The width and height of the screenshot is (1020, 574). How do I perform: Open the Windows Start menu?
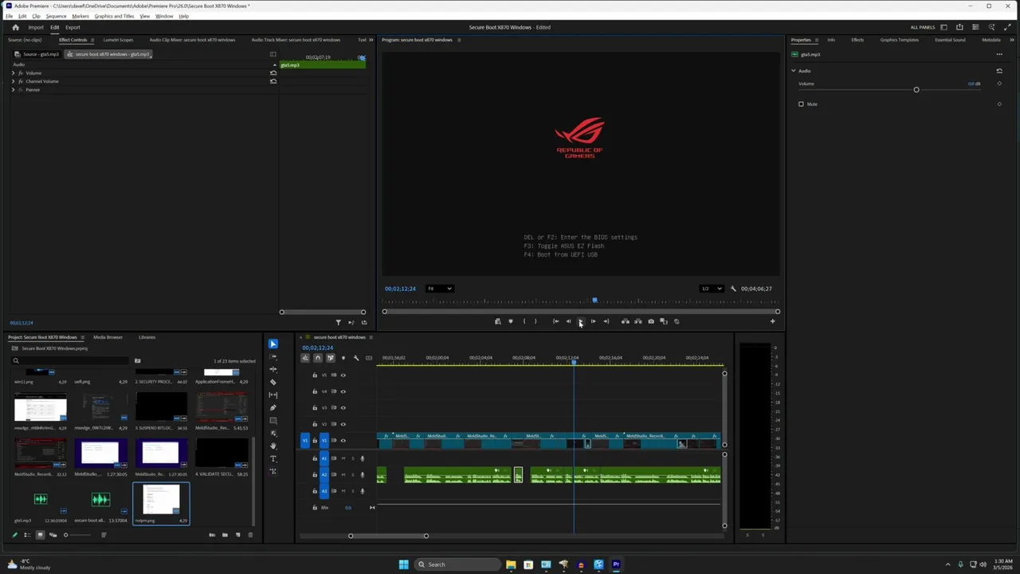point(403,564)
